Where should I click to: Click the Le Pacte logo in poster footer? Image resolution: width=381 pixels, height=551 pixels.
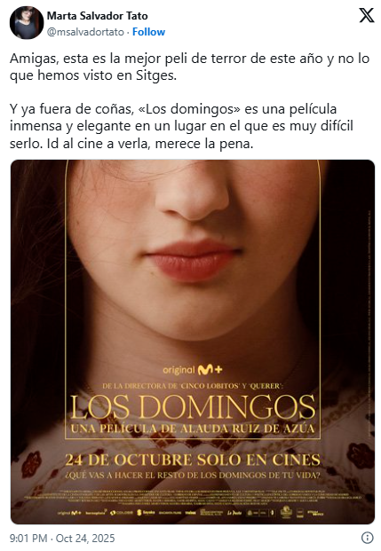[x=234, y=513]
